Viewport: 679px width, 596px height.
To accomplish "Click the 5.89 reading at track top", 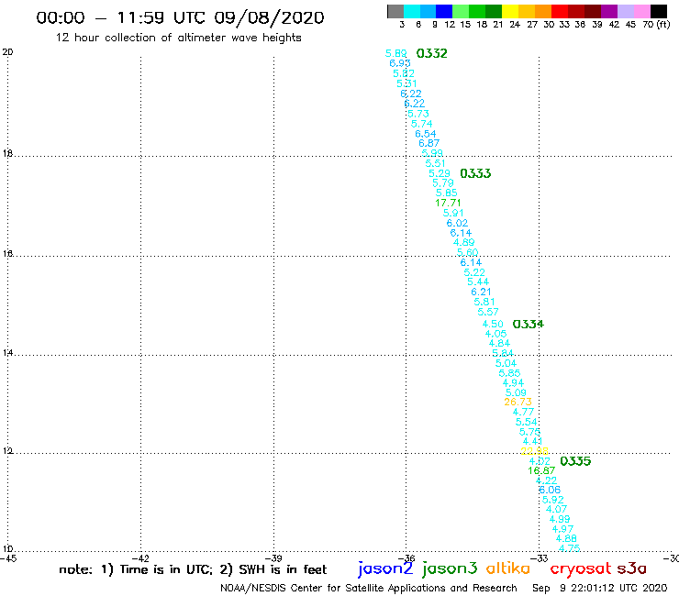I will point(395,54).
